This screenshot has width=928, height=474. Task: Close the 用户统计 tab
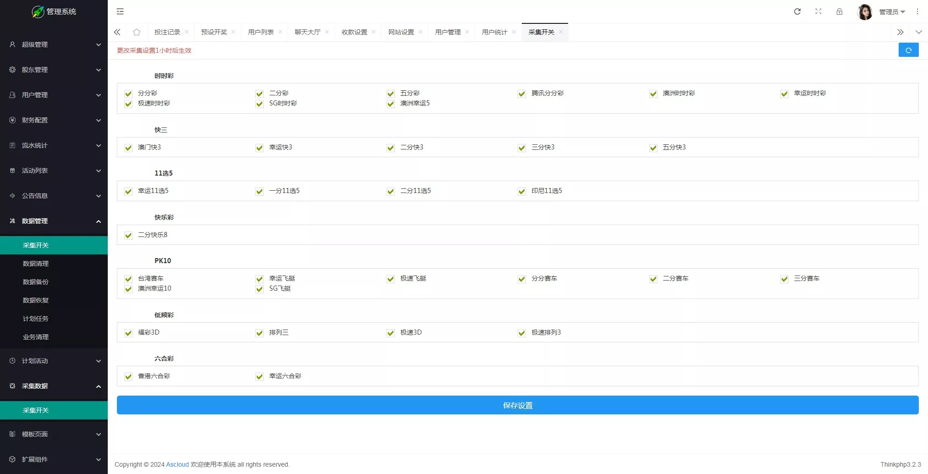pyautogui.click(x=514, y=32)
